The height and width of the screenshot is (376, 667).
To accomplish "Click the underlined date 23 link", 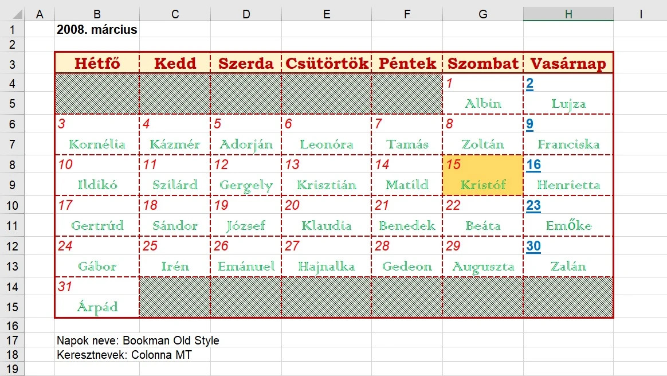I will [533, 206].
